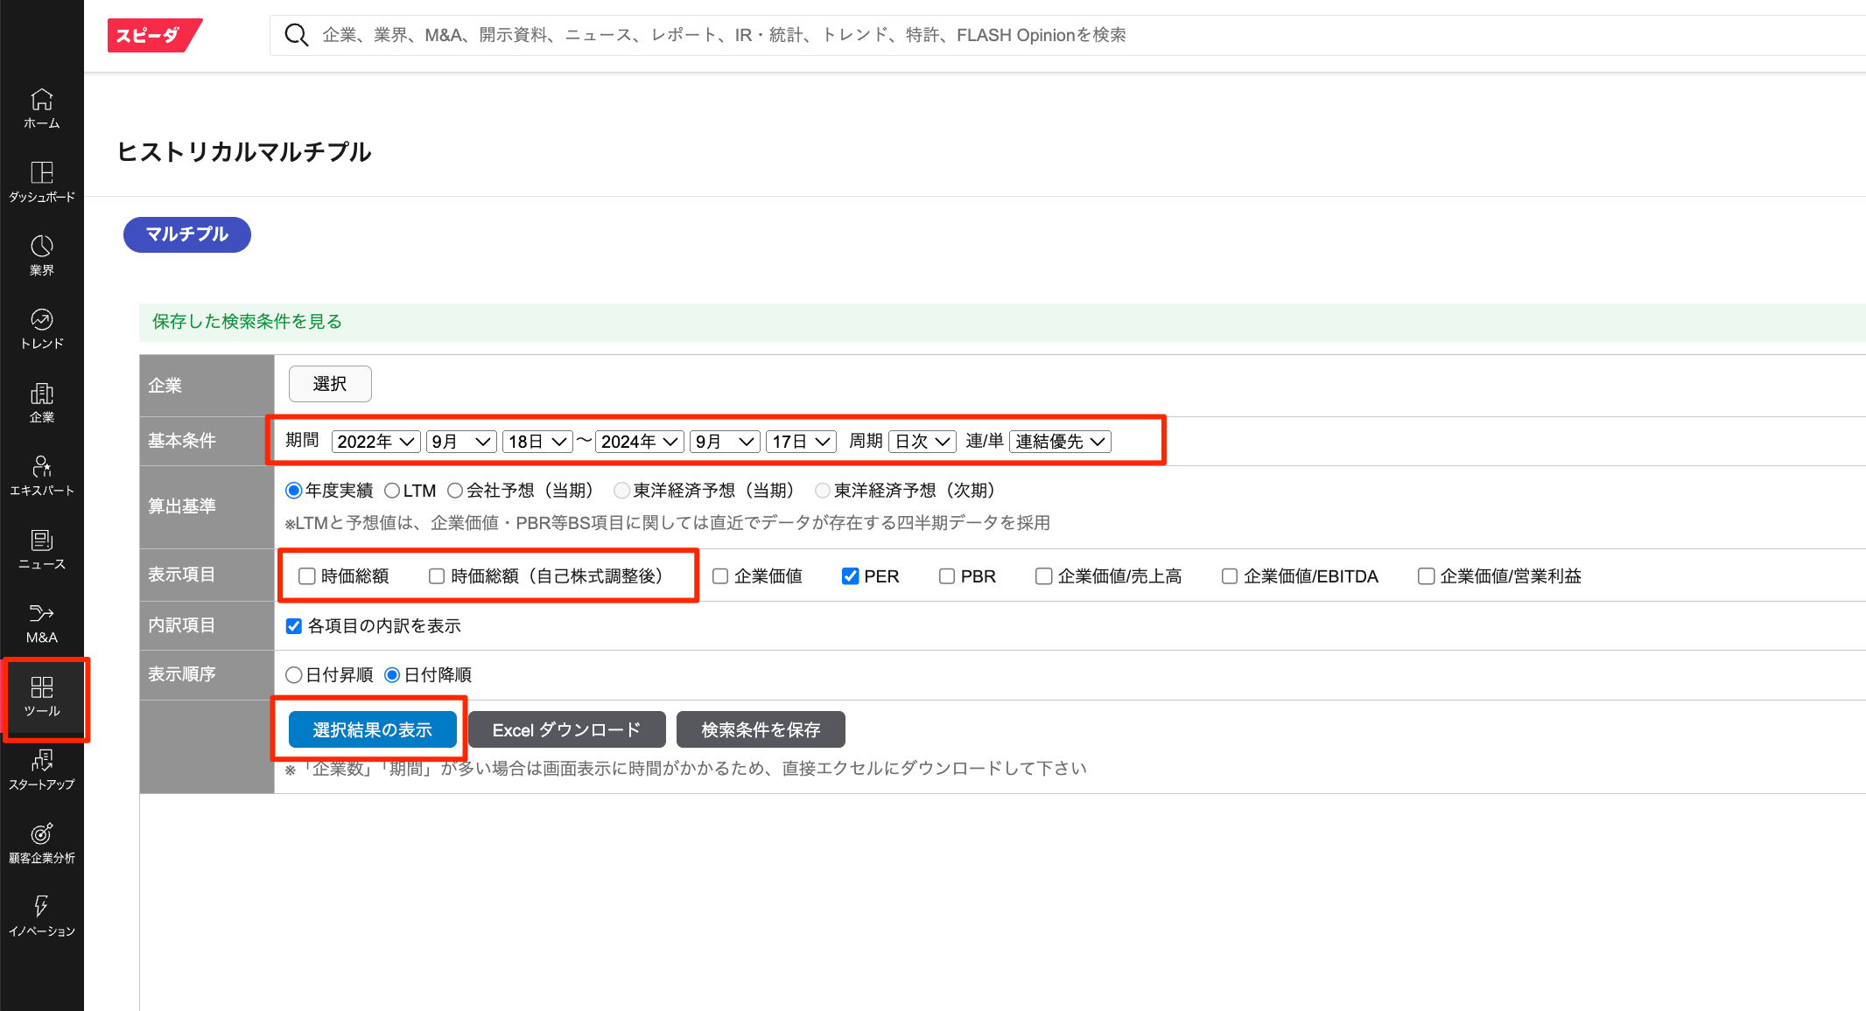Open エキスパート expert sidebar icon
The width and height of the screenshot is (1866, 1011).
pos(41,476)
